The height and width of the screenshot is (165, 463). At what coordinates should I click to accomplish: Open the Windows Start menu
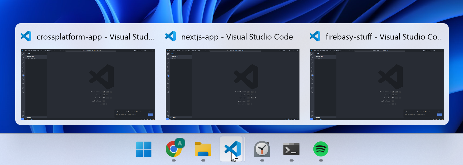pyautogui.click(x=144, y=149)
